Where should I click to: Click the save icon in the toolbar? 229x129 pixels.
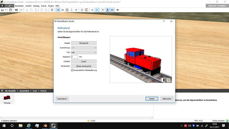(2, 10)
